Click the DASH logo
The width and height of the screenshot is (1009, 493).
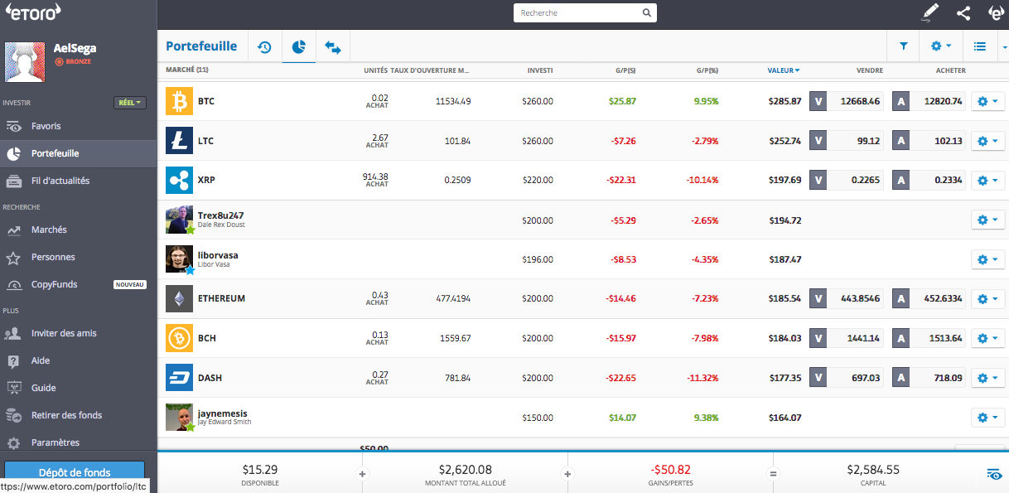pyautogui.click(x=179, y=378)
